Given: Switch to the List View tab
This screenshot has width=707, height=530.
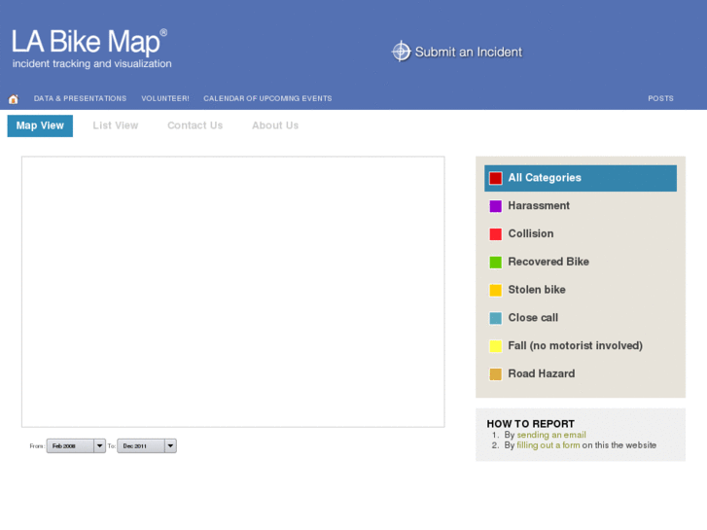Looking at the screenshot, I should pyautogui.click(x=116, y=125).
